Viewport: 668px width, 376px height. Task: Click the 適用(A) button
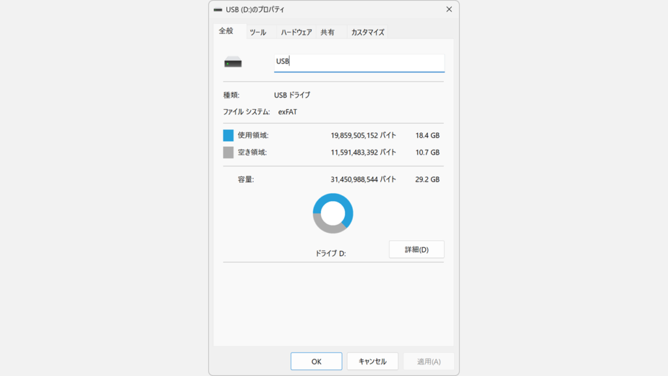click(x=429, y=362)
